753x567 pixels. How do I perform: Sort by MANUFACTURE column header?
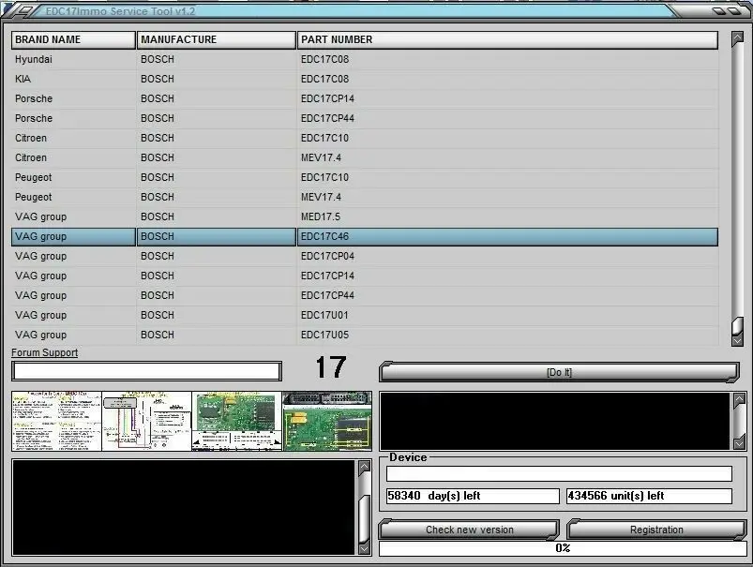click(216, 40)
